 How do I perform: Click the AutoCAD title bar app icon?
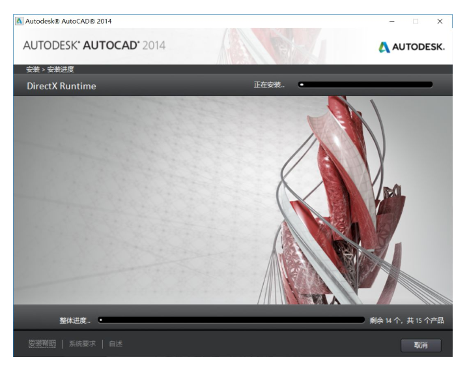pos(19,22)
